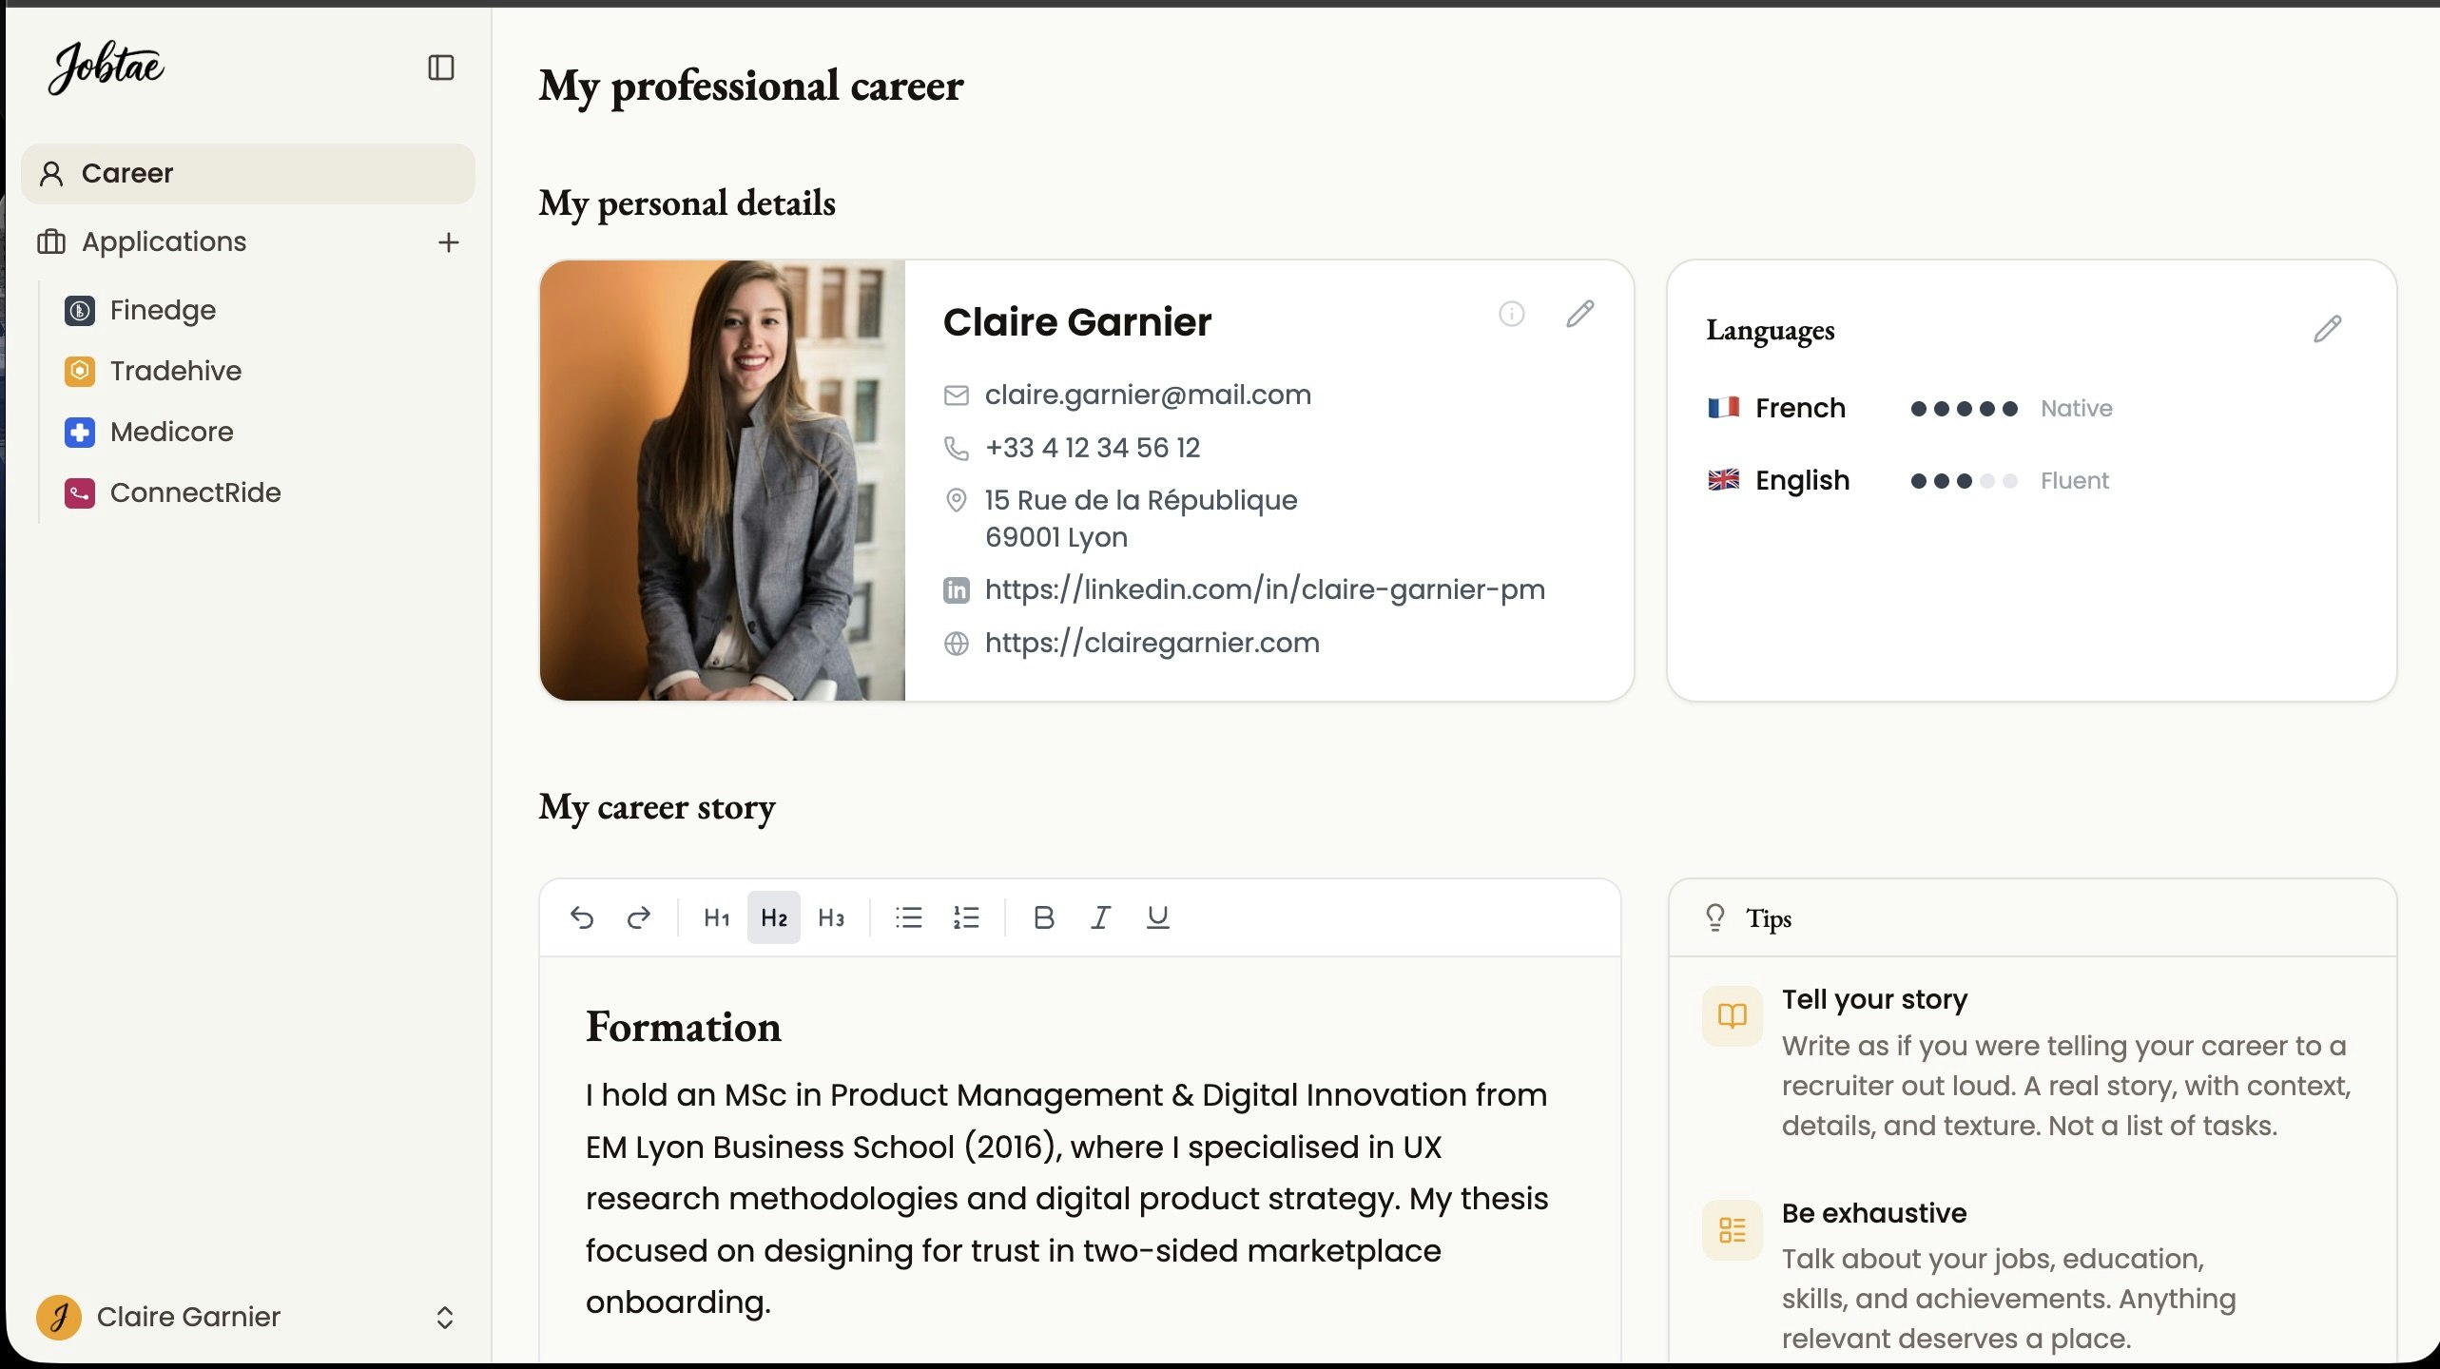Click the Be exhaustive tip title
Image resolution: width=2440 pixels, height=1369 pixels.
click(x=1874, y=1213)
